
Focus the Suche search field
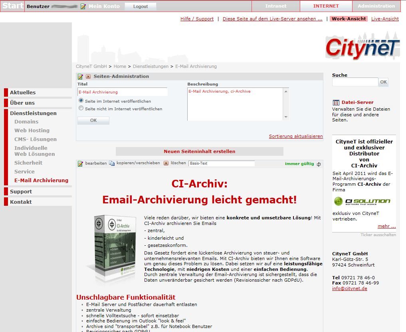[355, 82]
